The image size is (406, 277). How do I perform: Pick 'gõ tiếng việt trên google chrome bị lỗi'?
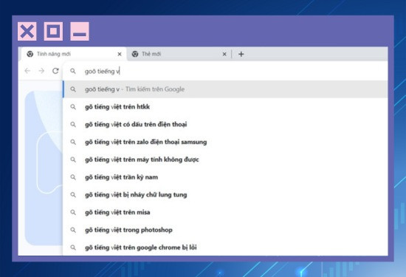(225, 247)
